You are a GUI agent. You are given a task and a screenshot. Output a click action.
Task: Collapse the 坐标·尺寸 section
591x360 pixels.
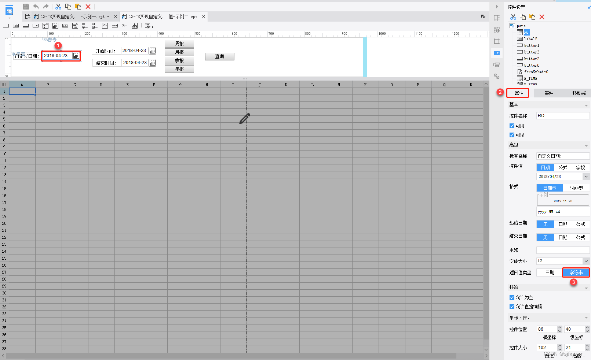[x=586, y=318]
